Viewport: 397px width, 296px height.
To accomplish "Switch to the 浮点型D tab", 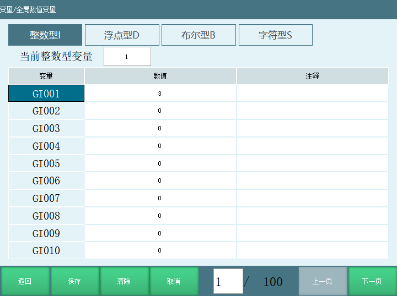I will (122, 35).
